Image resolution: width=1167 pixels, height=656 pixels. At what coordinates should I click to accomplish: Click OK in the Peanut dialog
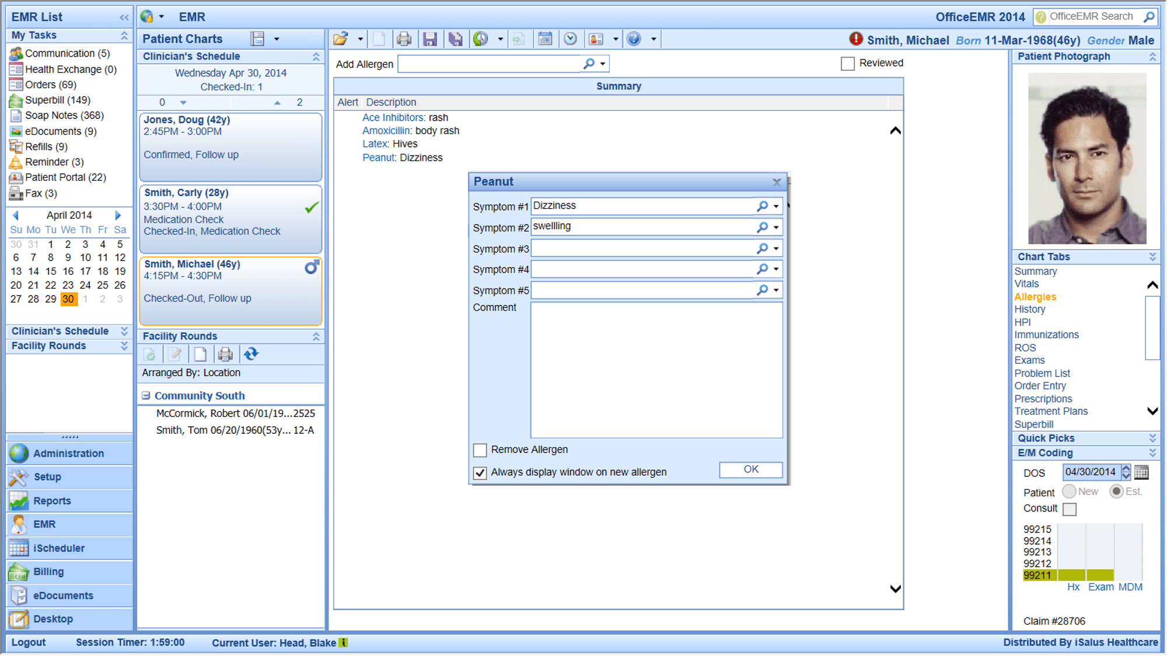[750, 469]
